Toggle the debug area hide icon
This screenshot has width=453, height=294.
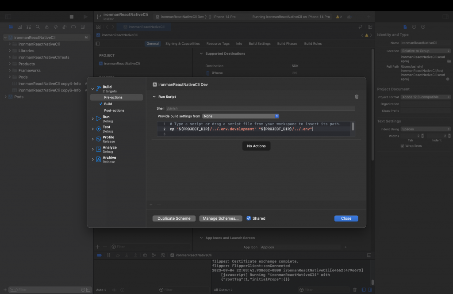[x=369, y=255]
